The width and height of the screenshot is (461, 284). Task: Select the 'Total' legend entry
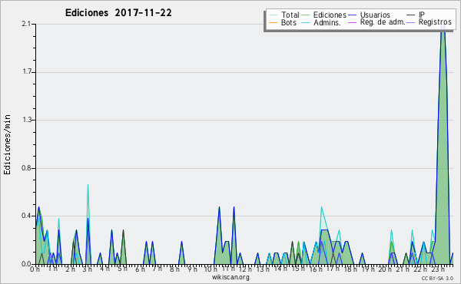click(x=290, y=15)
